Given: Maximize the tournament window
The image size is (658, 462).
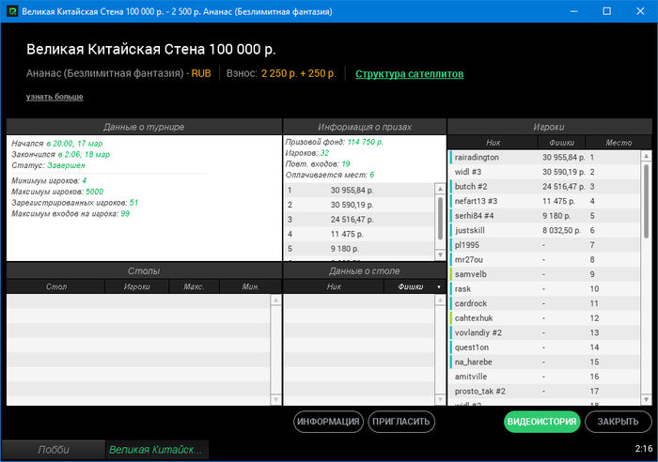Looking at the screenshot, I should pyautogui.click(x=607, y=11).
